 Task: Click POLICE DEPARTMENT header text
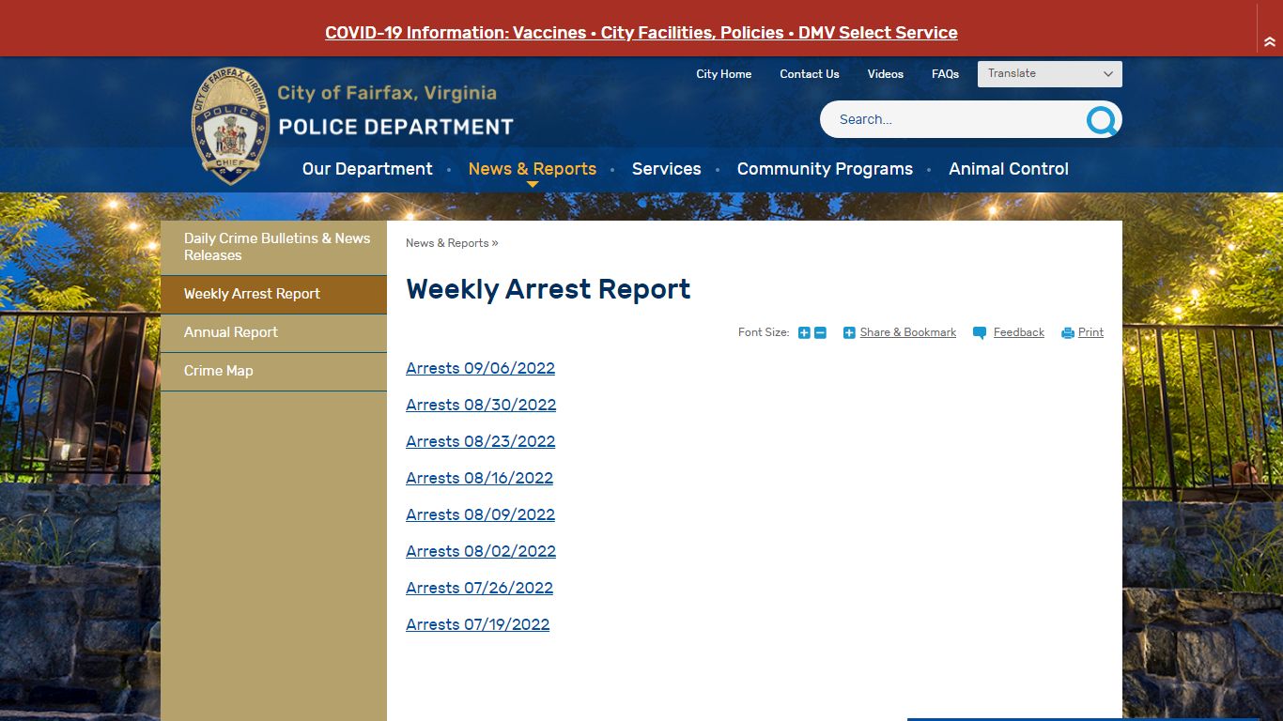[x=396, y=127]
